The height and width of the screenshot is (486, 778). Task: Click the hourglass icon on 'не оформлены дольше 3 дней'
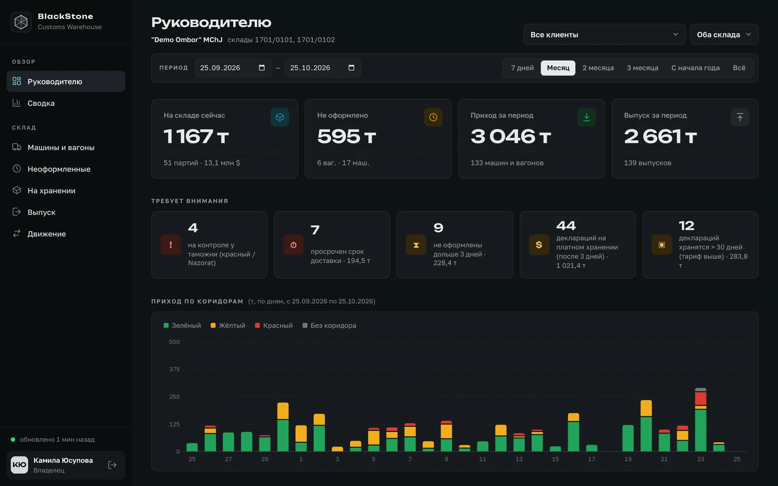coord(416,245)
